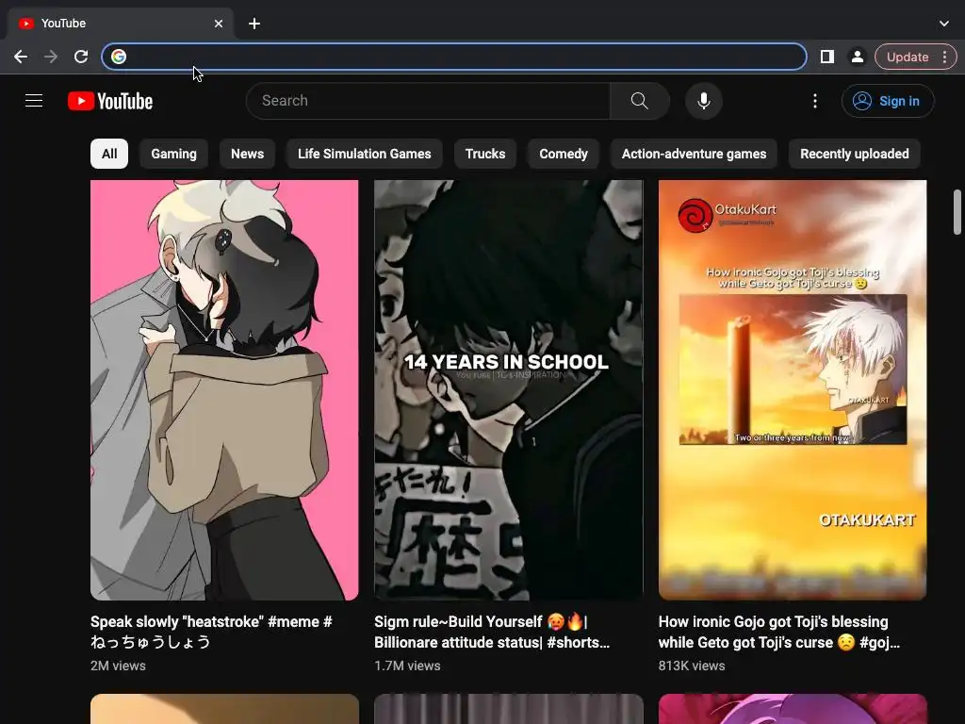Select the News filter chip
Viewport: 965px width, 724px height.
(x=248, y=154)
